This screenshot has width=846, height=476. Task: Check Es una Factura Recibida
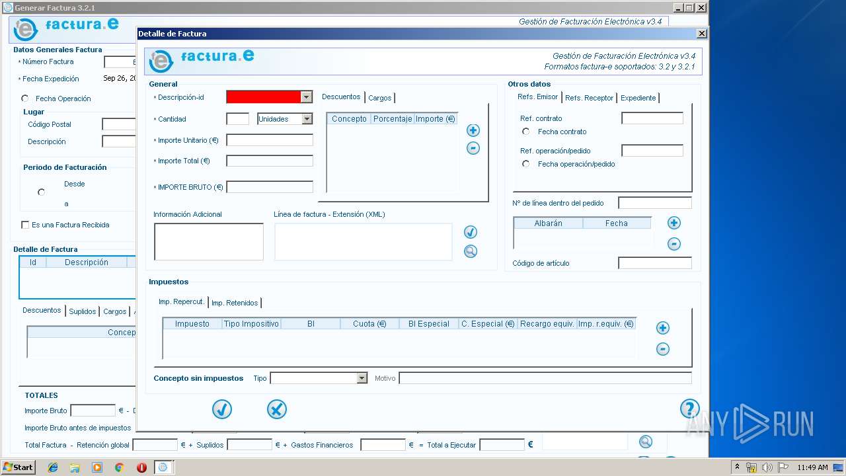point(25,225)
